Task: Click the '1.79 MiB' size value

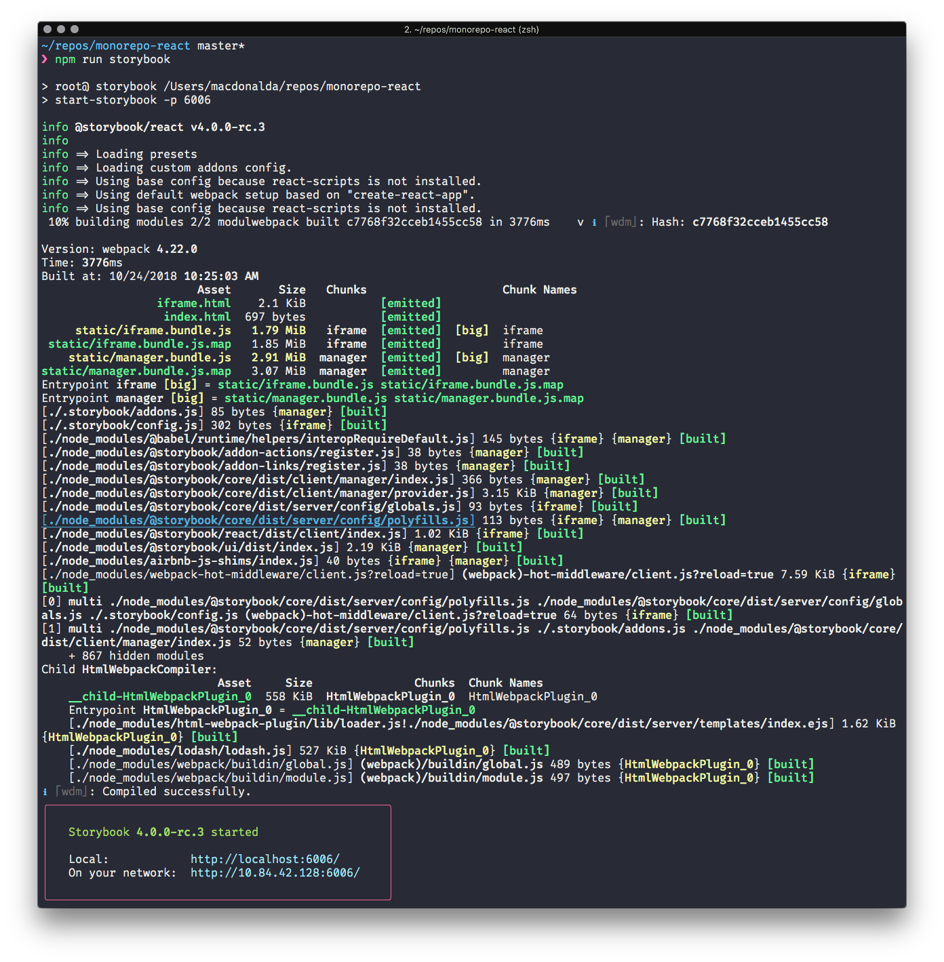Action: 279,330
